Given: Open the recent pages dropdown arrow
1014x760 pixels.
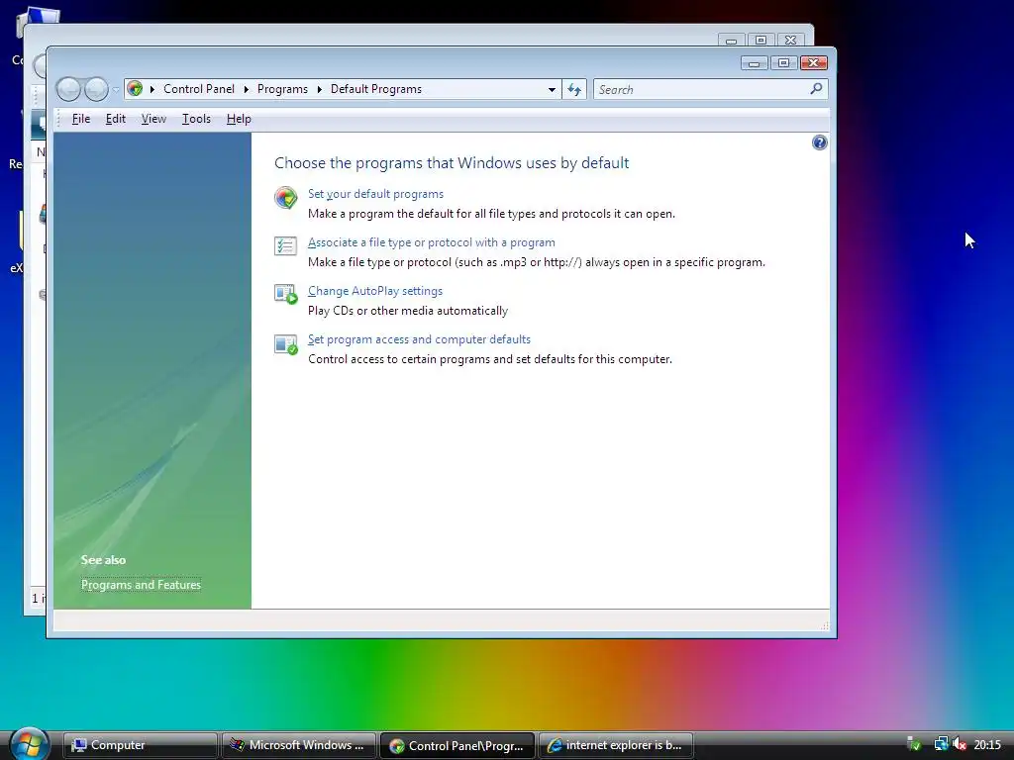Looking at the screenshot, I should 116,89.
